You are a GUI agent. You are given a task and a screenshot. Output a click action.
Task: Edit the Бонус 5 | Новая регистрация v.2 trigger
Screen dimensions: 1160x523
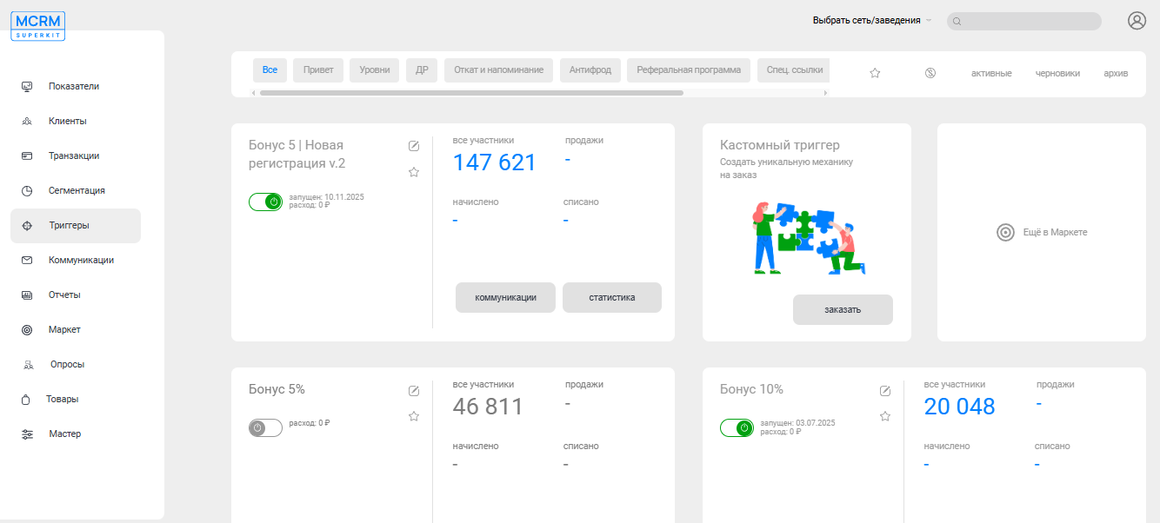[x=414, y=145]
